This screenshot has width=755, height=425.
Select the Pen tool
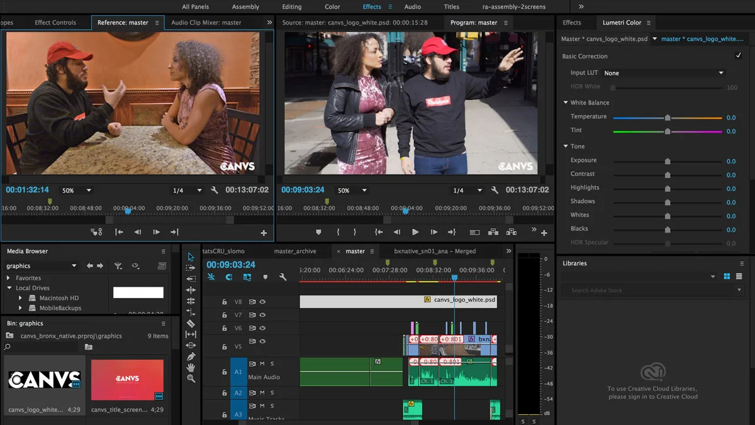click(x=191, y=356)
